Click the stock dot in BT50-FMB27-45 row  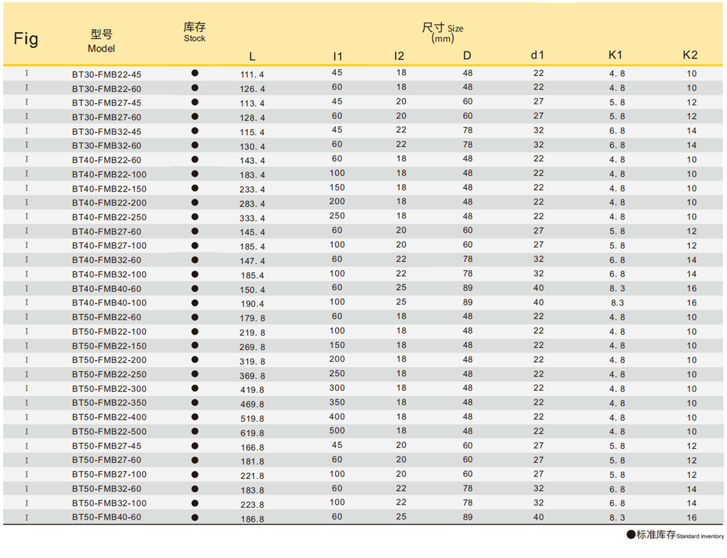pyautogui.click(x=195, y=446)
